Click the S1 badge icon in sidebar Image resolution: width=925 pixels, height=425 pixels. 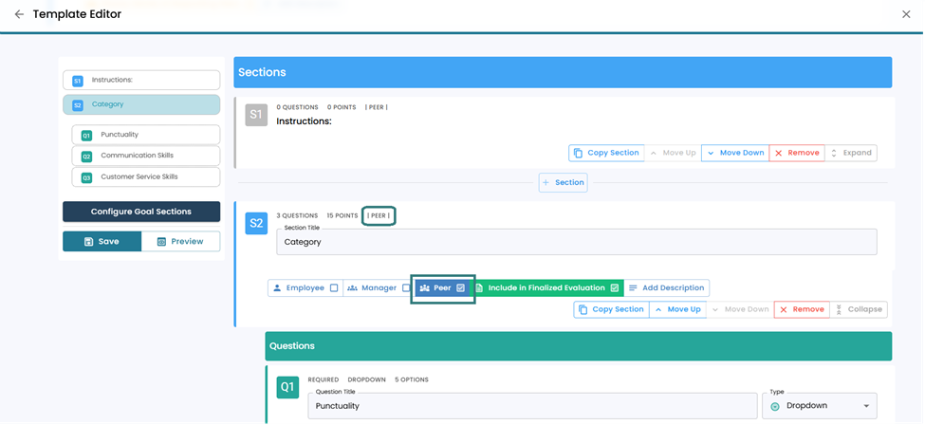(77, 81)
